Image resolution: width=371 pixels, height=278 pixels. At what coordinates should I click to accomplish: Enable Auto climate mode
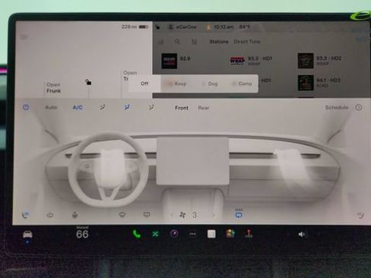[x=51, y=107]
